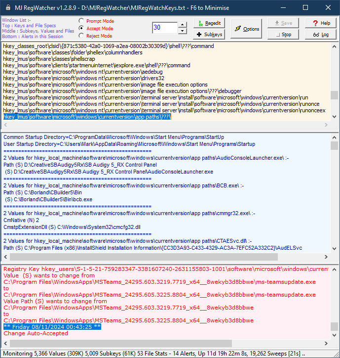The width and height of the screenshot is (340, 358).
Task: Click the AudioConsoleLauncher.exe values header line
Action: point(146,158)
